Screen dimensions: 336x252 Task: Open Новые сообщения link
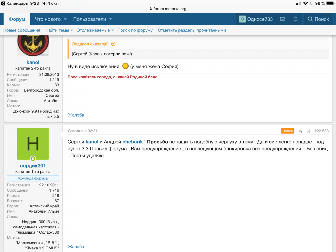coord(22,30)
